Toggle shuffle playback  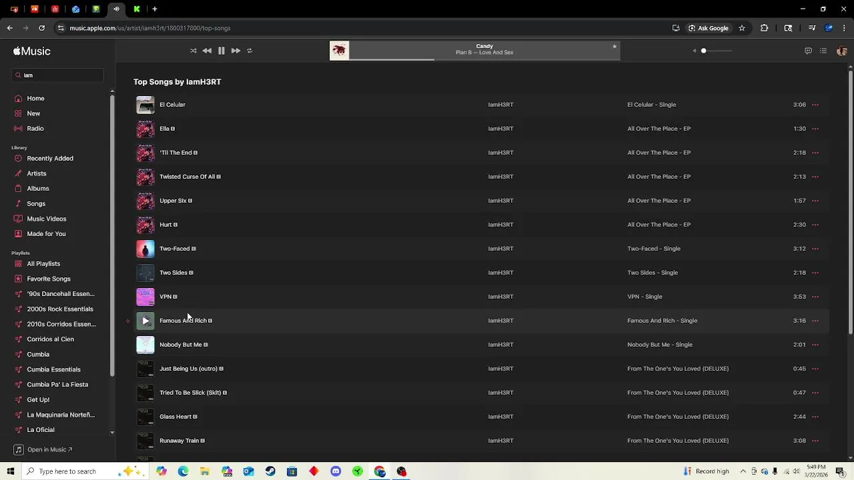tap(193, 51)
